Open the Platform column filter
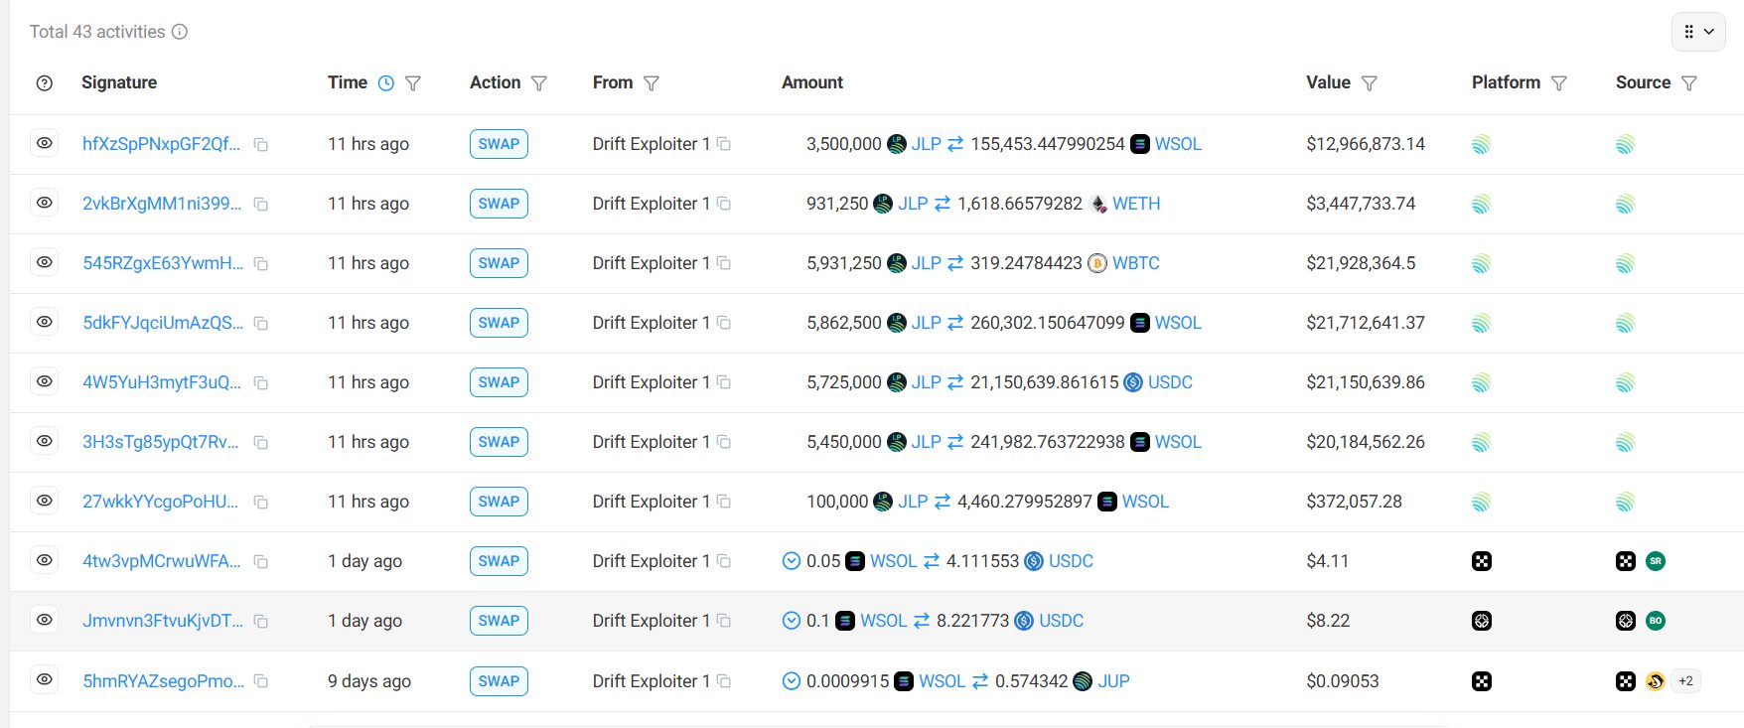The width and height of the screenshot is (1744, 728). click(1559, 83)
